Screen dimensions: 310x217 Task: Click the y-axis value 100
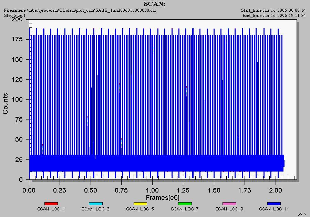click(17, 100)
